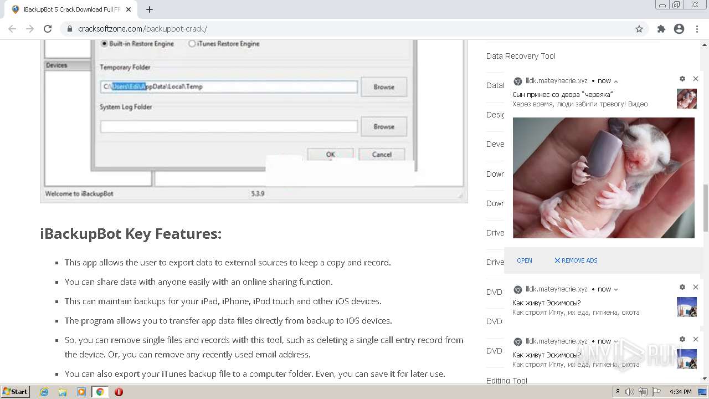
Task: Expand the second notification via its chevron
Action: [616, 289]
